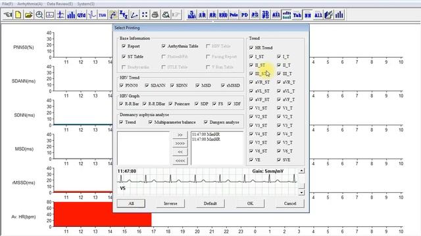The image size is (421, 236).
Task: Click ECG preview scrollbar up arrow
Action: click(x=301, y=170)
